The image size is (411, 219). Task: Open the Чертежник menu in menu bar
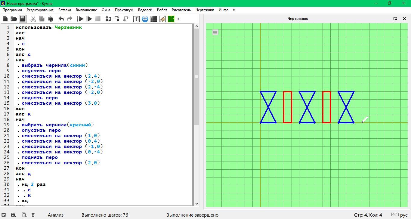coord(205,10)
